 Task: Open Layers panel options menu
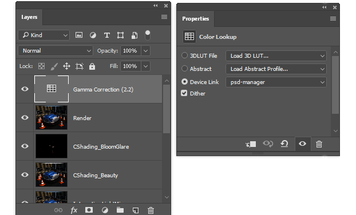pos(164,17)
